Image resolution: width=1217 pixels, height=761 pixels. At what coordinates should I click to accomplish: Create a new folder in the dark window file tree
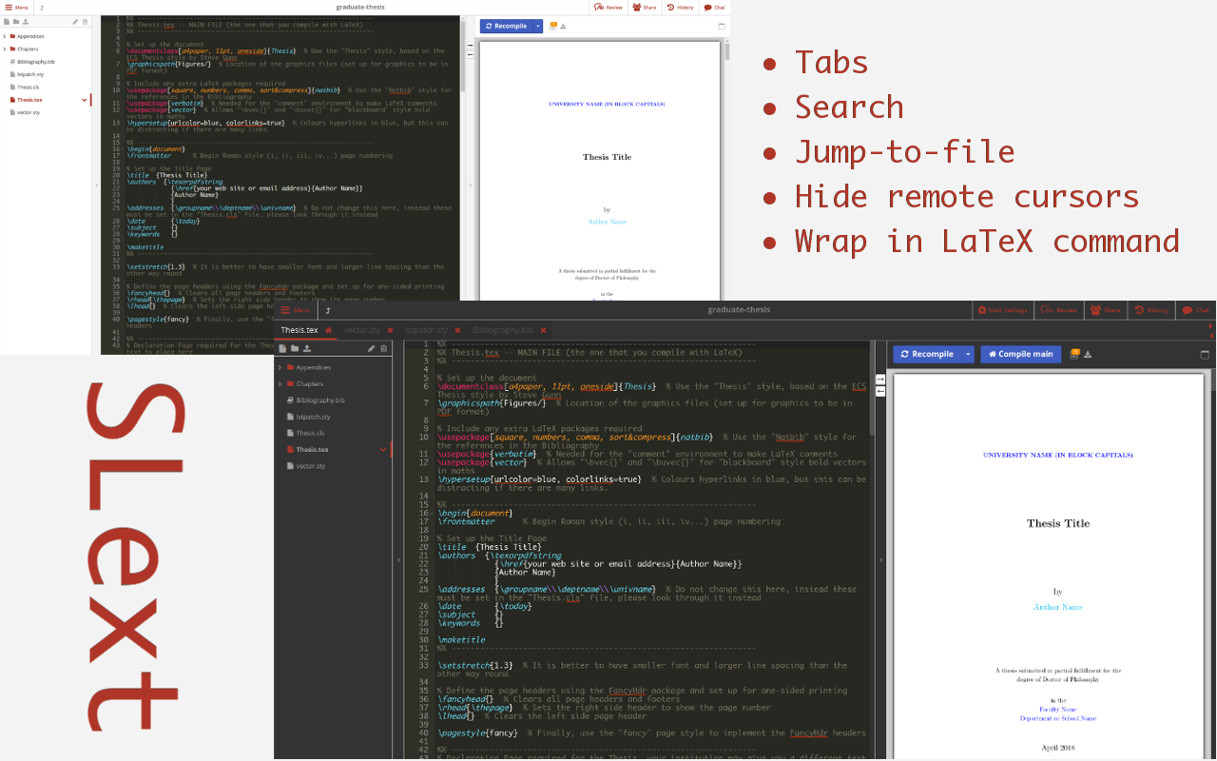[295, 348]
